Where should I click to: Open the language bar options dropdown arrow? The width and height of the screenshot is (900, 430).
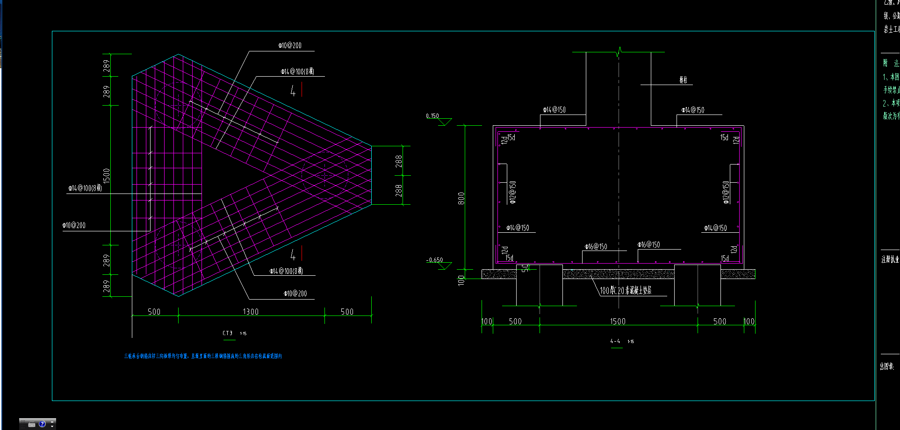[x=52, y=427]
